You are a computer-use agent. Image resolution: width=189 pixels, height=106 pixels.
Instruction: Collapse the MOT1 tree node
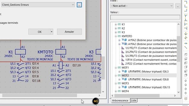116,68
